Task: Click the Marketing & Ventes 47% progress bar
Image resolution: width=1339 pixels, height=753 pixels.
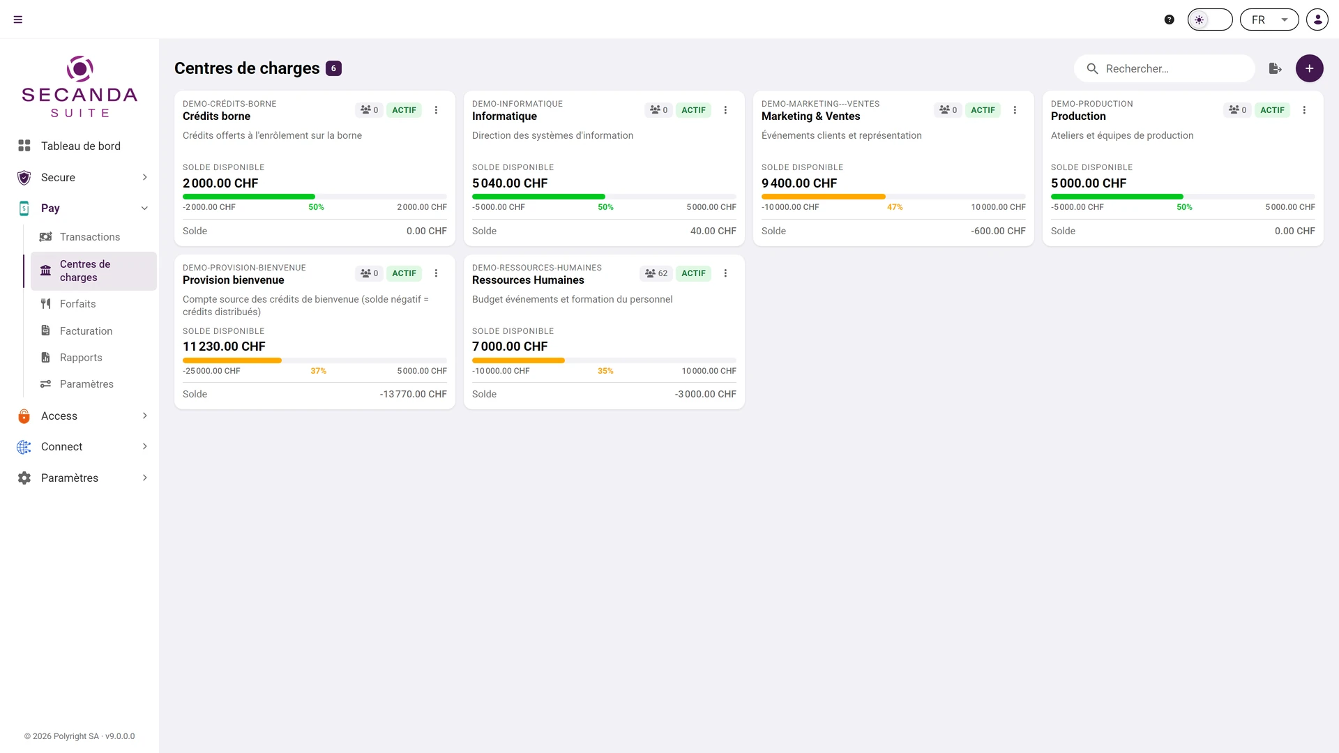Action: [893, 197]
